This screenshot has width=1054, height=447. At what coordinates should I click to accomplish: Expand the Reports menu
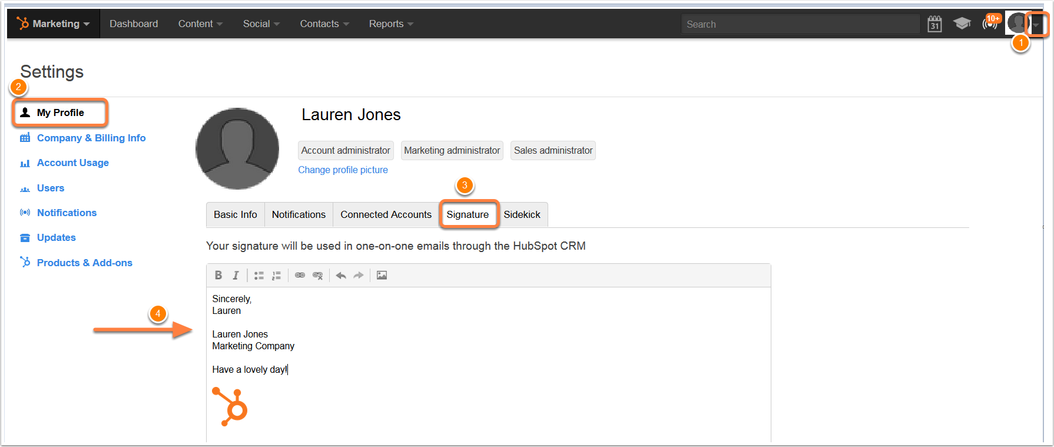391,24
